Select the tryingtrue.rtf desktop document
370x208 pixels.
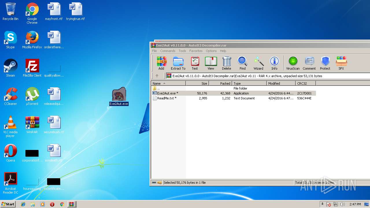[x=75, y=12]
